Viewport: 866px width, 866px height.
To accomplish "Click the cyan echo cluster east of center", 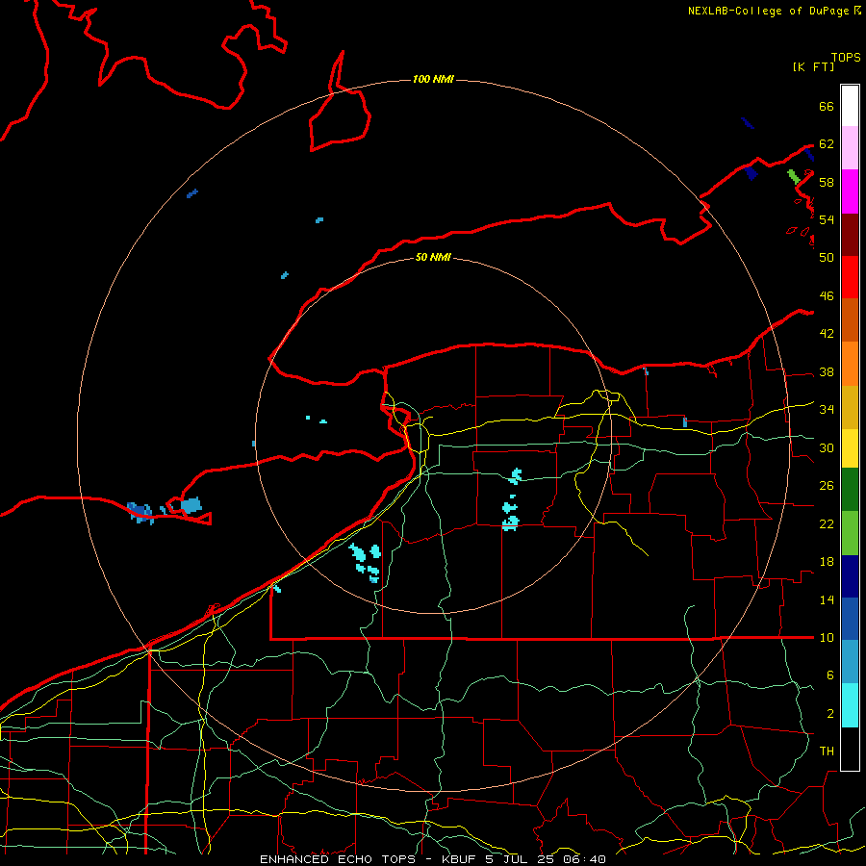I will click(x=511, y=501).
